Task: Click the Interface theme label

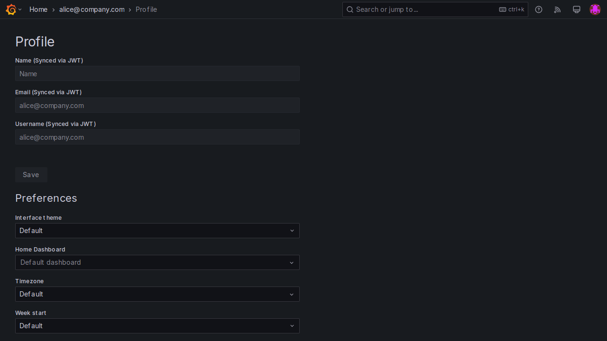Action: (38, 217)
